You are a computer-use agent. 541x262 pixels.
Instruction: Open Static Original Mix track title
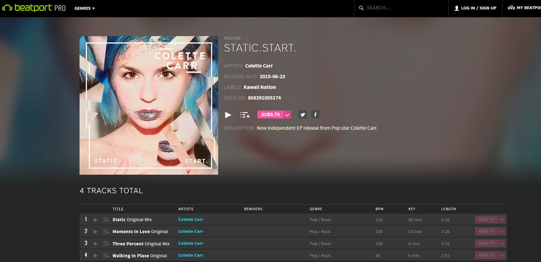click(x=132, y=220)
